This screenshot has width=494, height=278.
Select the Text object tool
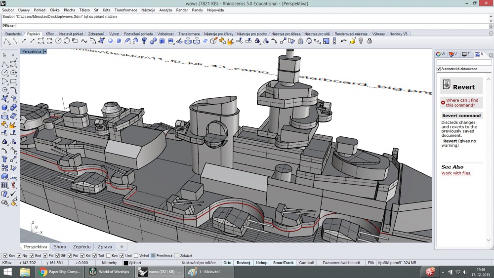point(5,159)
